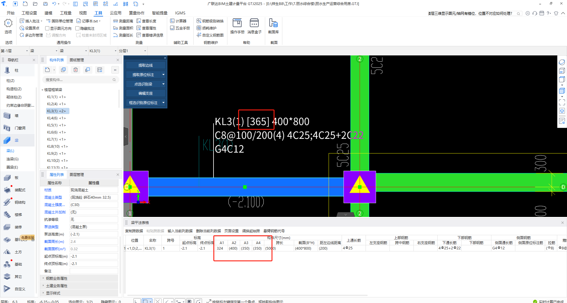The image size is (567, 303).
Task: Open the 截面库 section library icon
Action: click(273, 23)
